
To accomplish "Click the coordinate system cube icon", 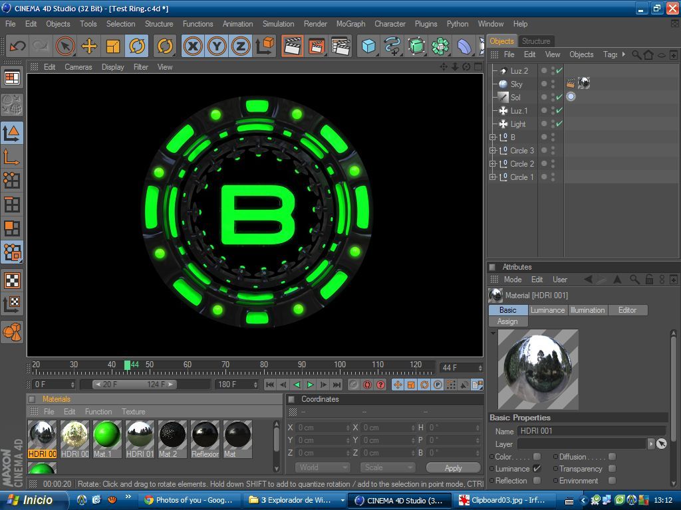I will [x=264, y=46].
